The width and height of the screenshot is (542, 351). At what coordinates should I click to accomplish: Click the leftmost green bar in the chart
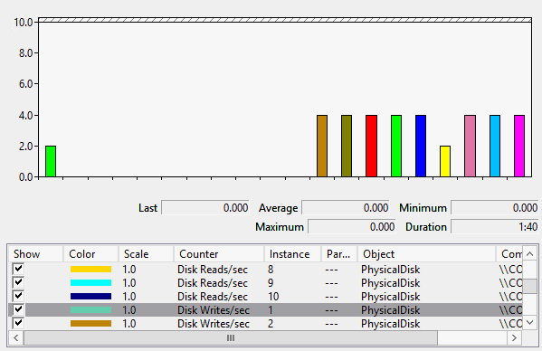51,161
